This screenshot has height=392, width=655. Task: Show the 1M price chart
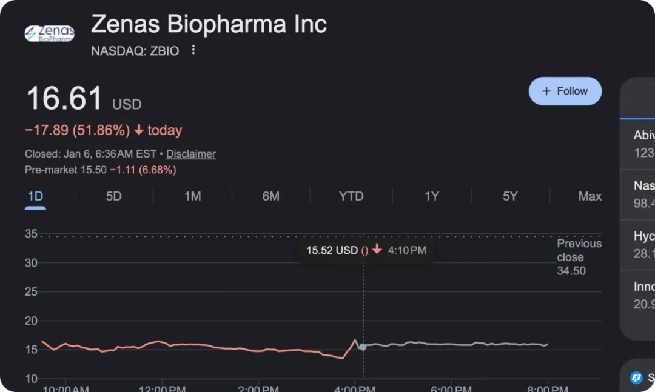(x=192, y=196)
